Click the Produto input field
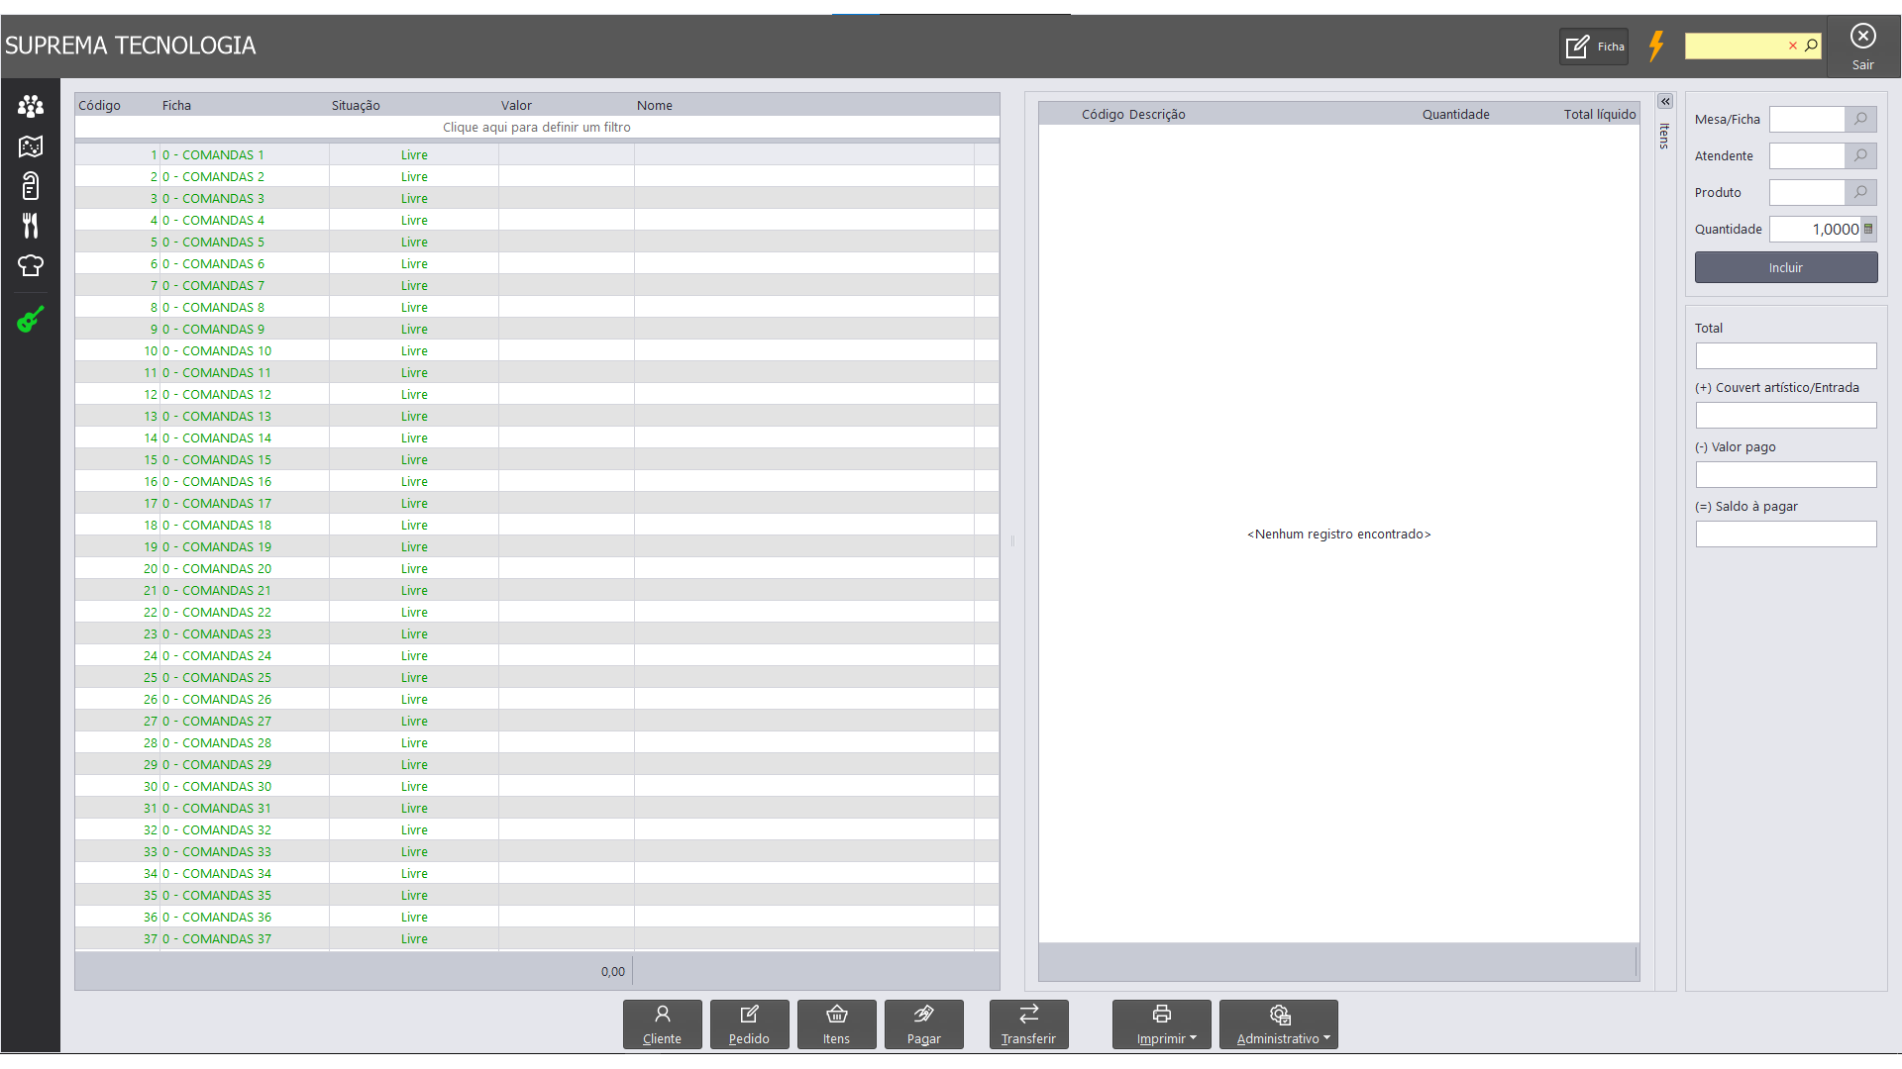Screen dimensions: 1902x1069 point(1807,192)
